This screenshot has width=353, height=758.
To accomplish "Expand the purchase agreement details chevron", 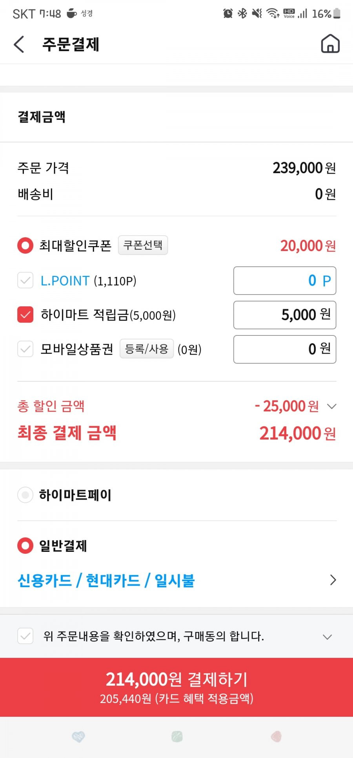I will pos(327,637).
